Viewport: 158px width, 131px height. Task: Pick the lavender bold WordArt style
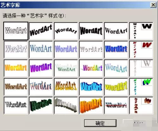66,49
